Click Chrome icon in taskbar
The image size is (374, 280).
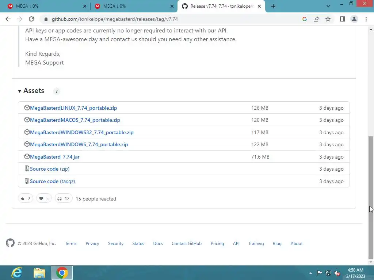point(62,273)
